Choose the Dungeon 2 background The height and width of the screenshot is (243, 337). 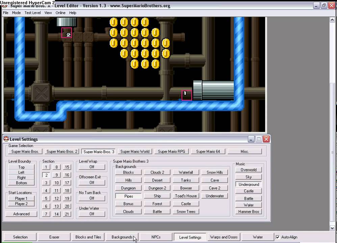coord(157,188)
